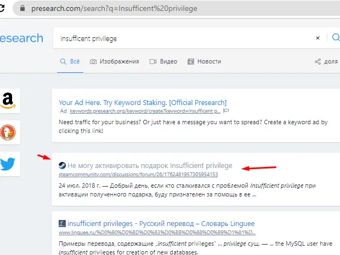Viewport: 340px width, 255px height.
Task: Open the www.linguee.ru URL link
Action: [157, 233]
